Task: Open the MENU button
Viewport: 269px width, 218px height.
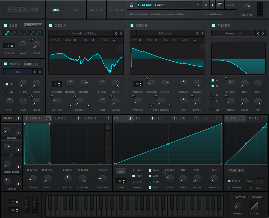Action: (230, 5)
